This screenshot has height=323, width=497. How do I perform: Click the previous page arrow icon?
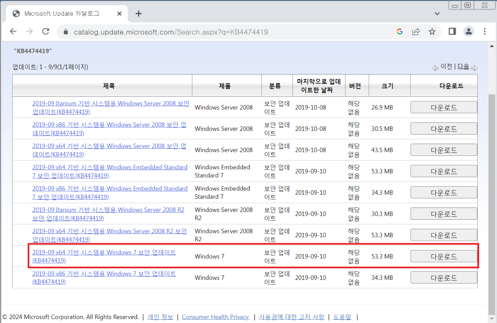tap(435, 68)
